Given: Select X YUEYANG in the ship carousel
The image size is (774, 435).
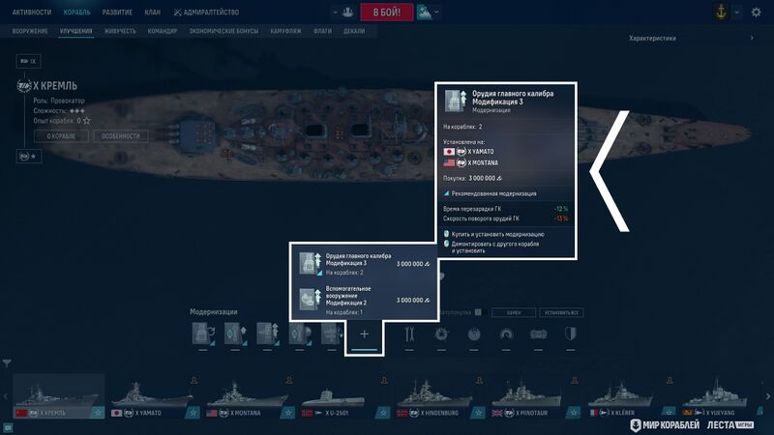Looking at the screenshot, I should (x=722, y=396).
